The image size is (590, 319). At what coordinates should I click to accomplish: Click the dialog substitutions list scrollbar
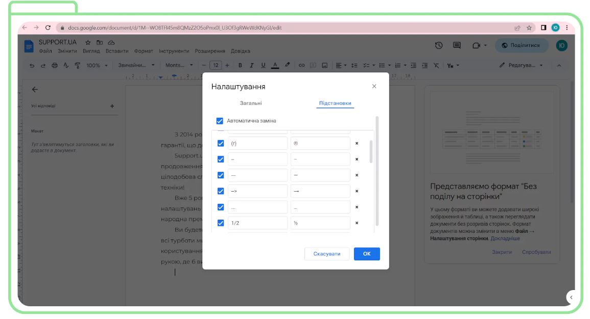(x=371, y=152)
